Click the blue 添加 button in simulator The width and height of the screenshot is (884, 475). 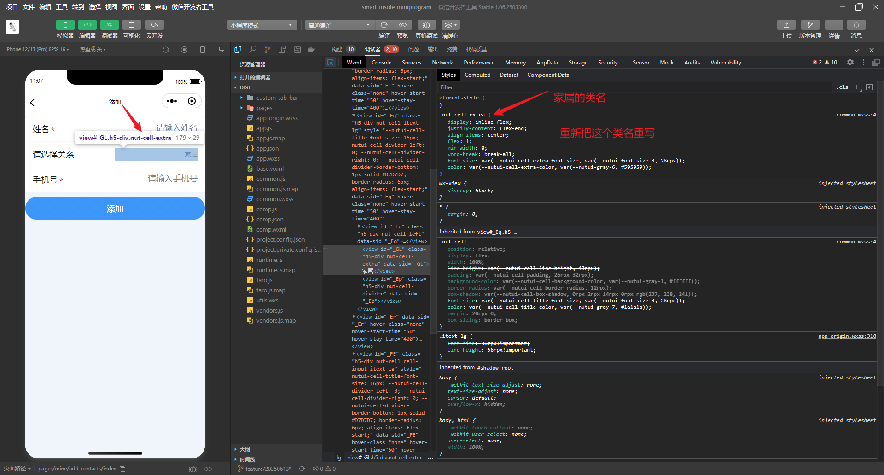click(x=115, y=209)
